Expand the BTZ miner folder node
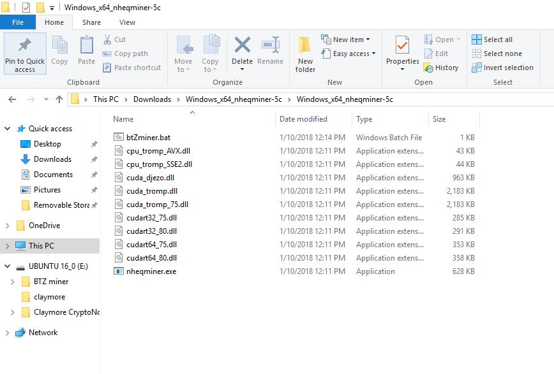This screenshot has width=554, height=374. (13, 282)
